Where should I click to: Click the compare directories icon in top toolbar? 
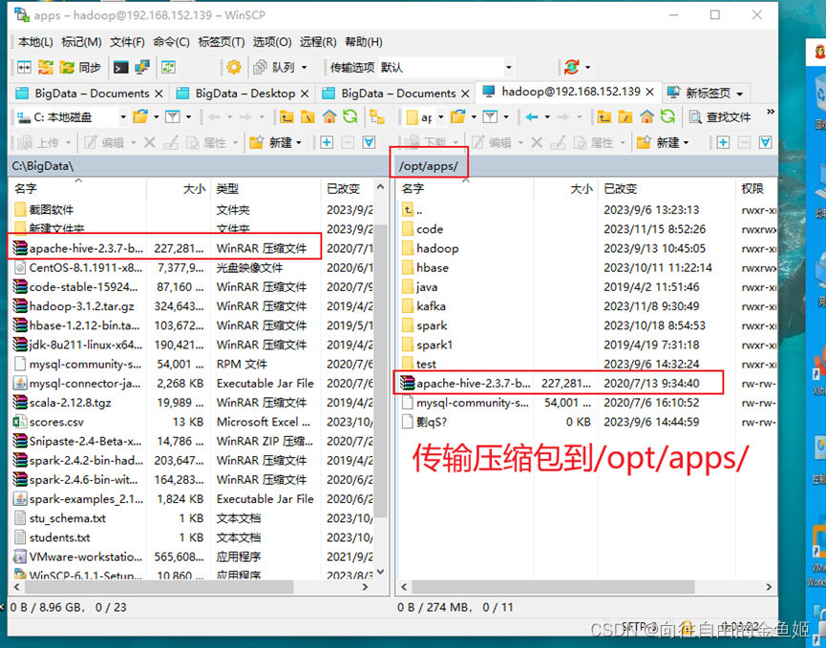point(24,68)
